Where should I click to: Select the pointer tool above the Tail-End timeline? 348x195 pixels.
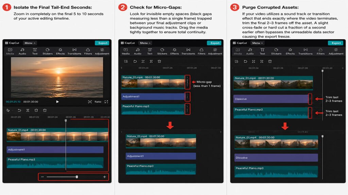coord(8,110)
